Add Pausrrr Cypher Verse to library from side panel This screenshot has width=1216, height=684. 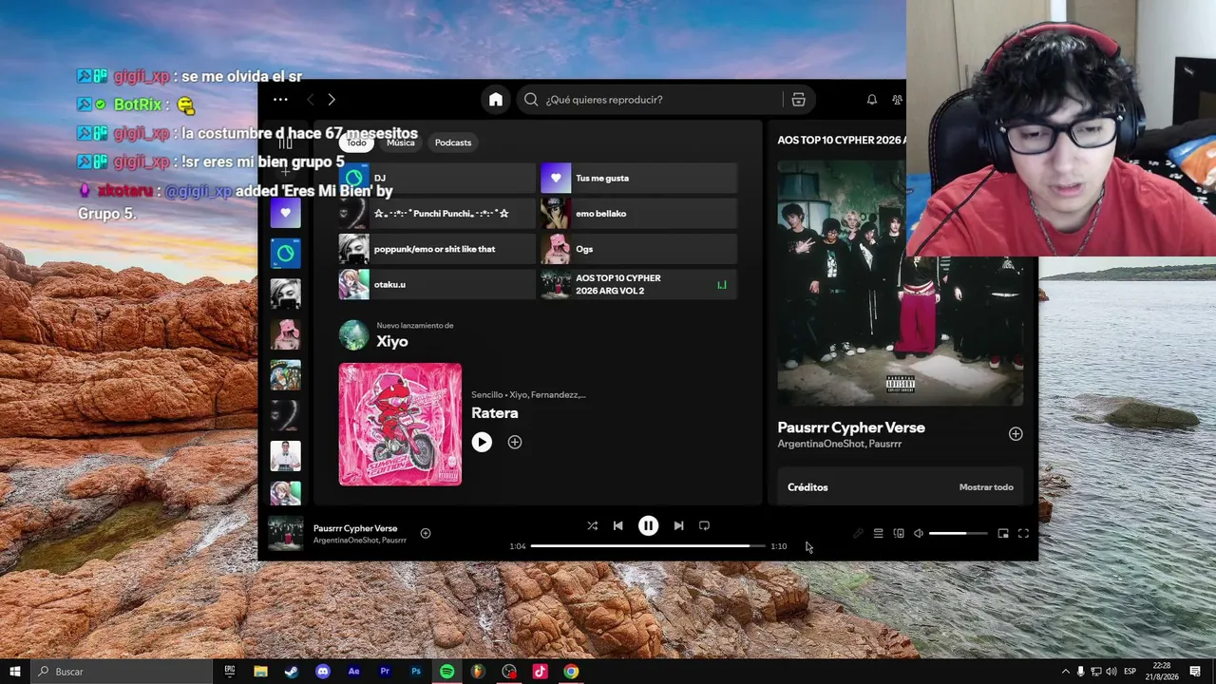click(1016, 434)
